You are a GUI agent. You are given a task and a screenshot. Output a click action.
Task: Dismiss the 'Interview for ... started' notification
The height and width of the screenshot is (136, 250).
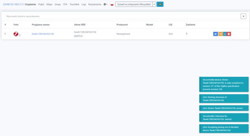(x=224, y=118)
